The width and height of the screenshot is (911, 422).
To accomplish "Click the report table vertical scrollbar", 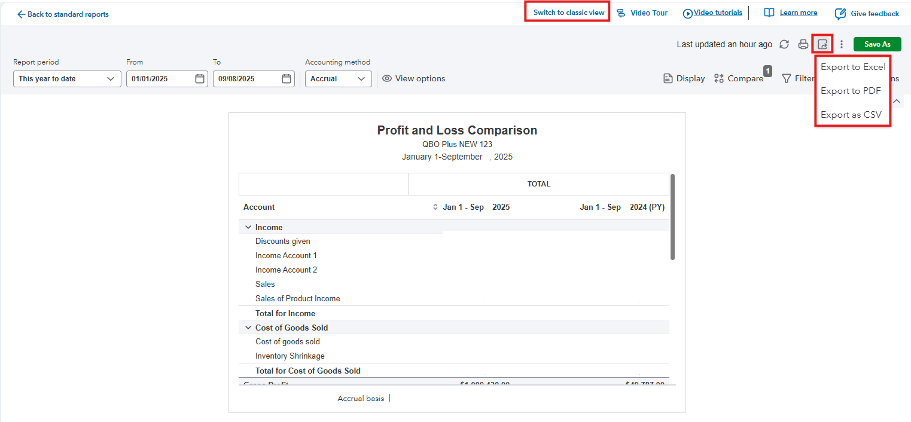I will [672, 217].
